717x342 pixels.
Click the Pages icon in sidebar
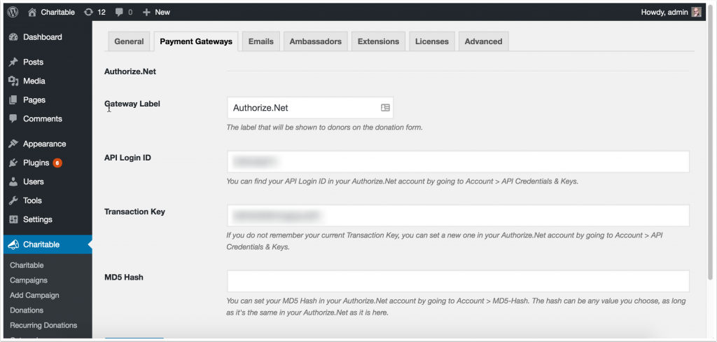point(13,100)
